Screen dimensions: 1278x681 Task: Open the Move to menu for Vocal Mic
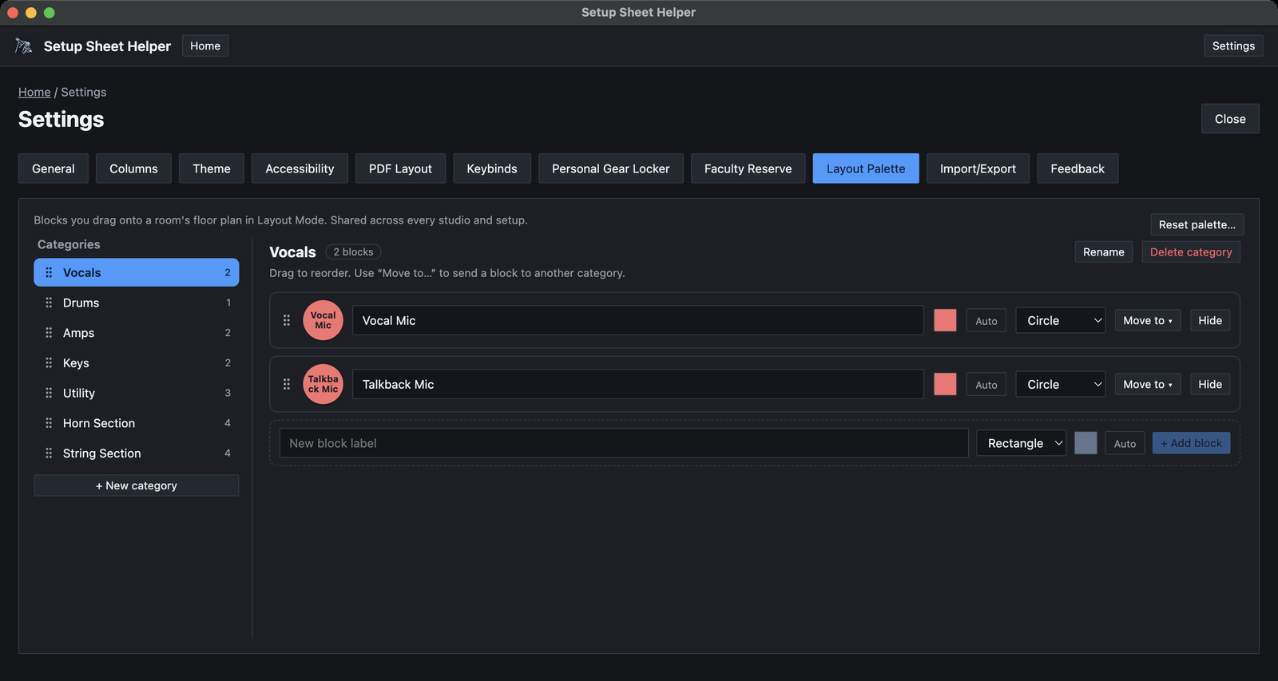click(1148, 320)
